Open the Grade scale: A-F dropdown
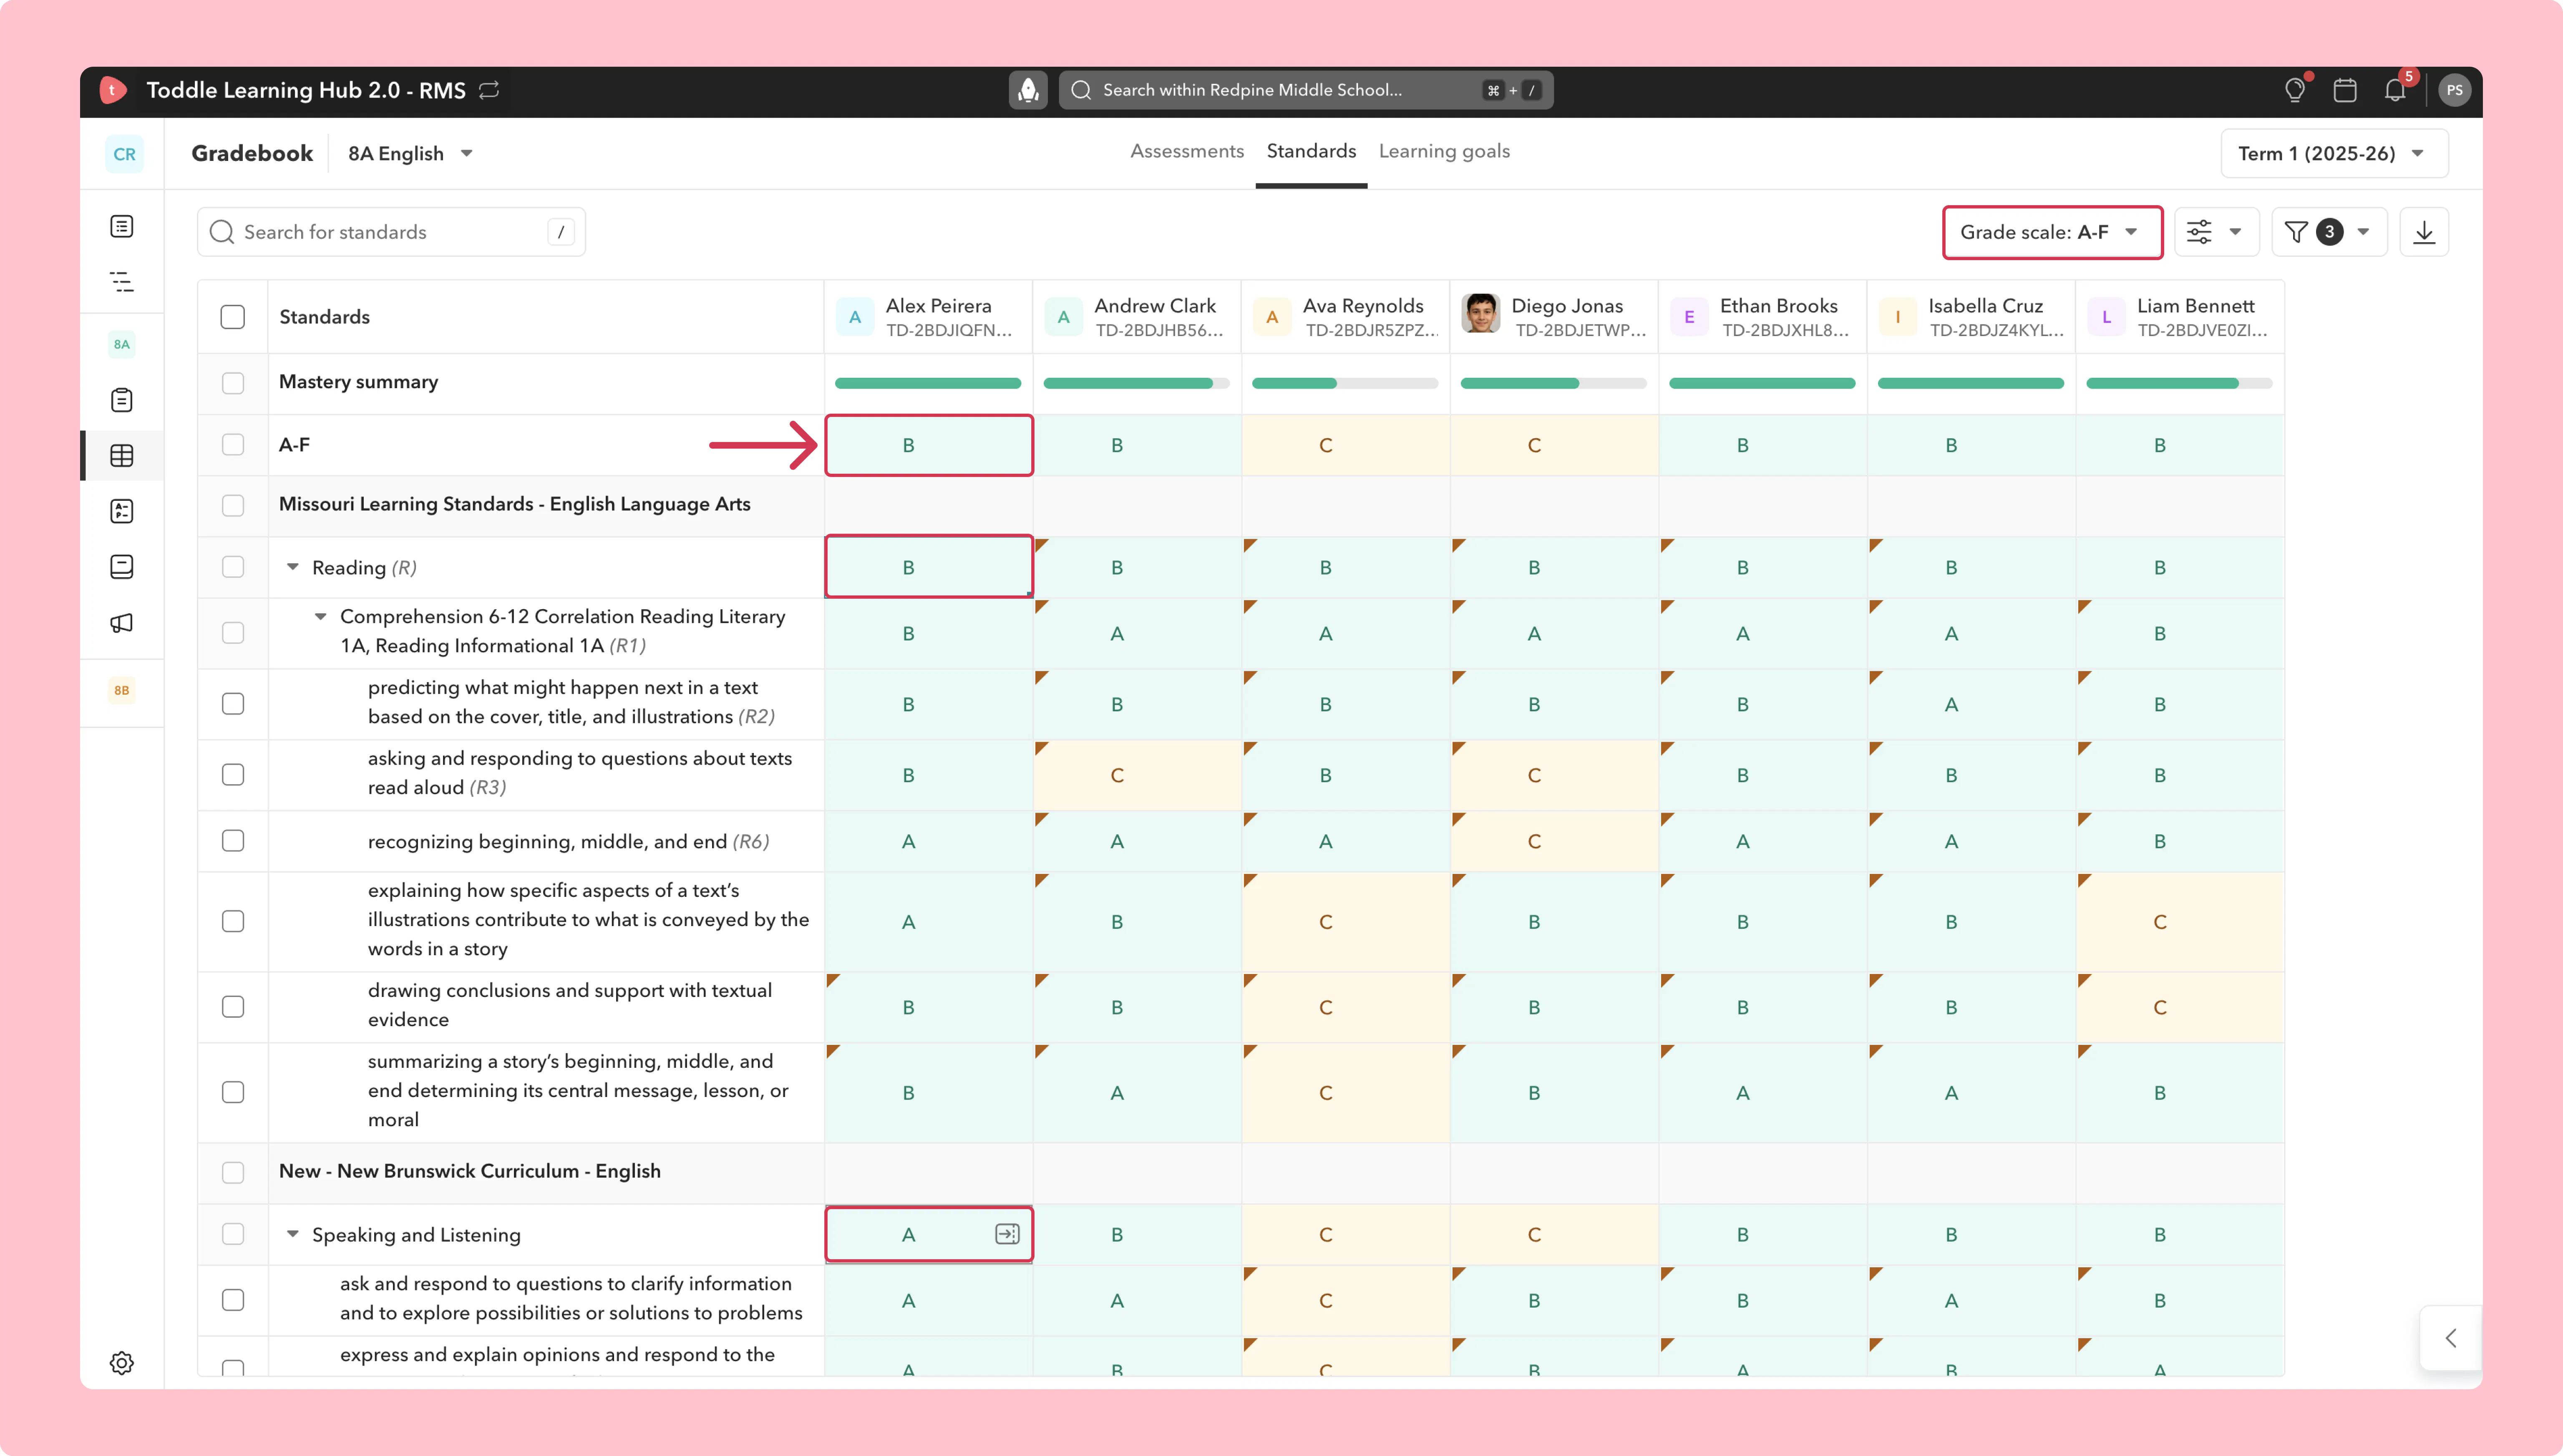 pos(2052,232)
